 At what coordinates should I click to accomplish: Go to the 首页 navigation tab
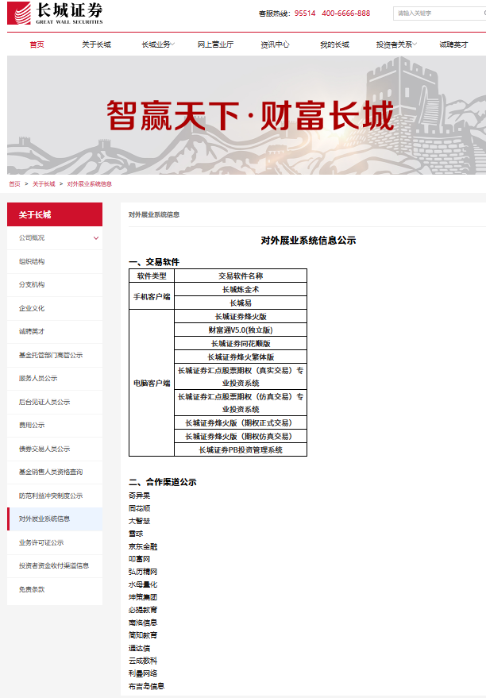click(37, 44)
